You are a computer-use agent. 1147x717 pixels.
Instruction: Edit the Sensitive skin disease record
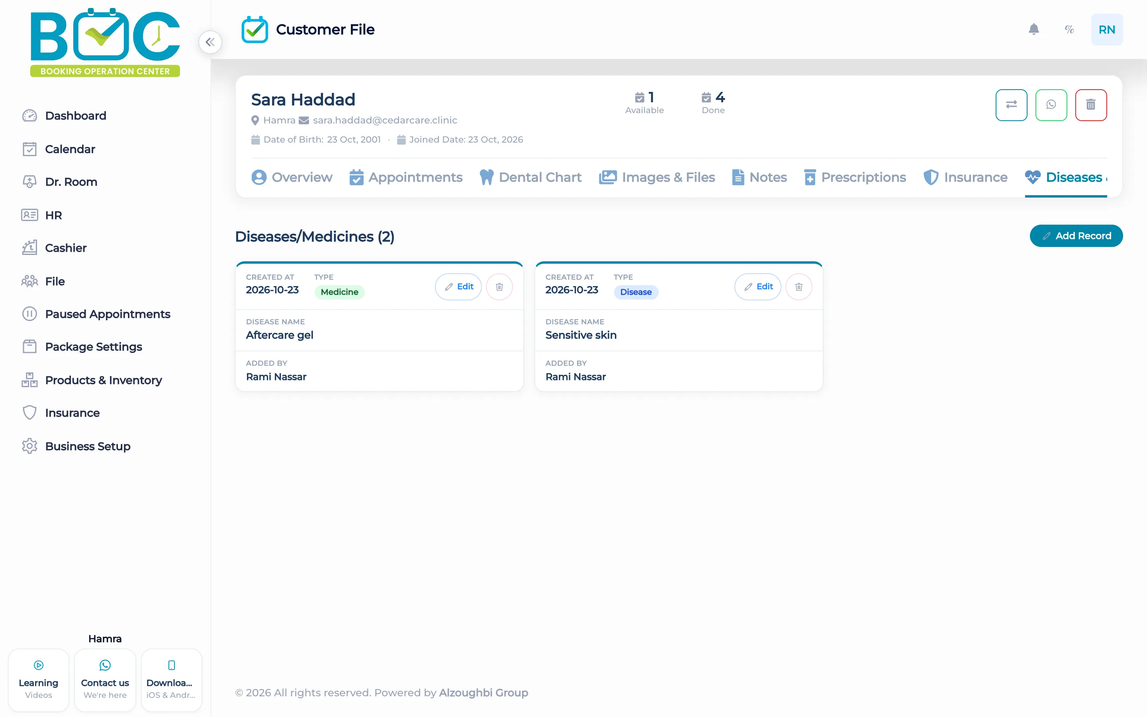[758, 287]
